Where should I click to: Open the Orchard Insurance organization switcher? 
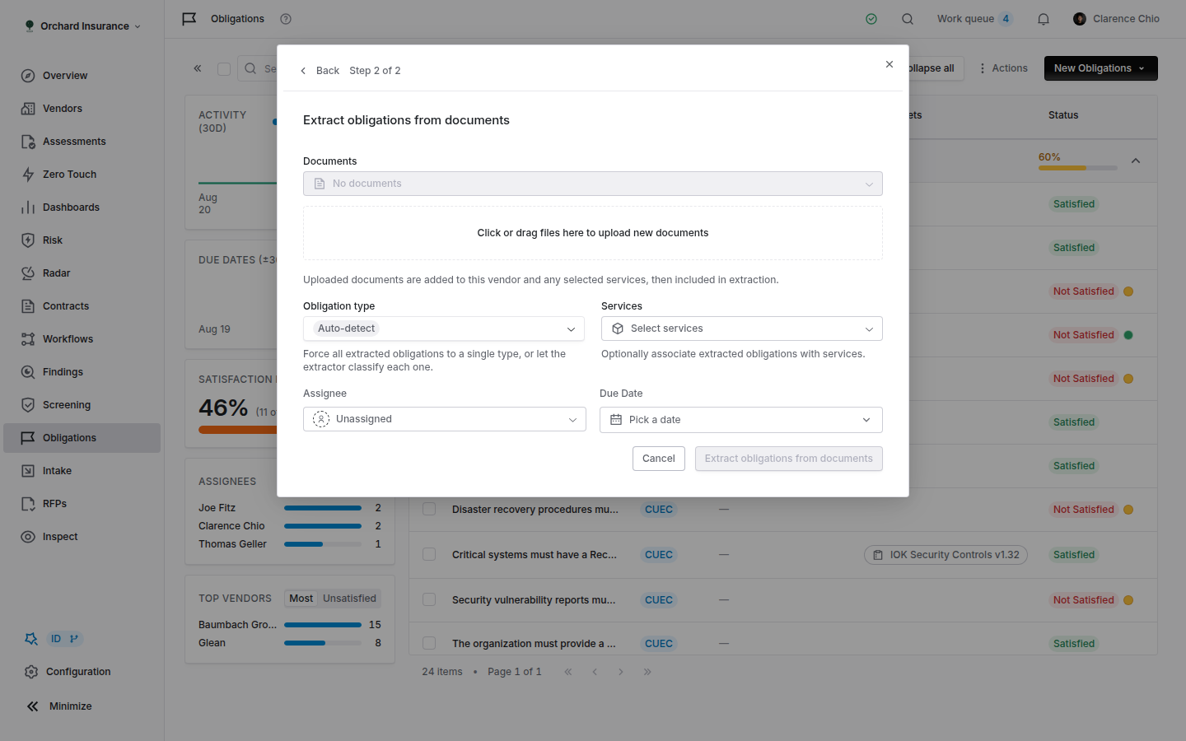[83, 26]
